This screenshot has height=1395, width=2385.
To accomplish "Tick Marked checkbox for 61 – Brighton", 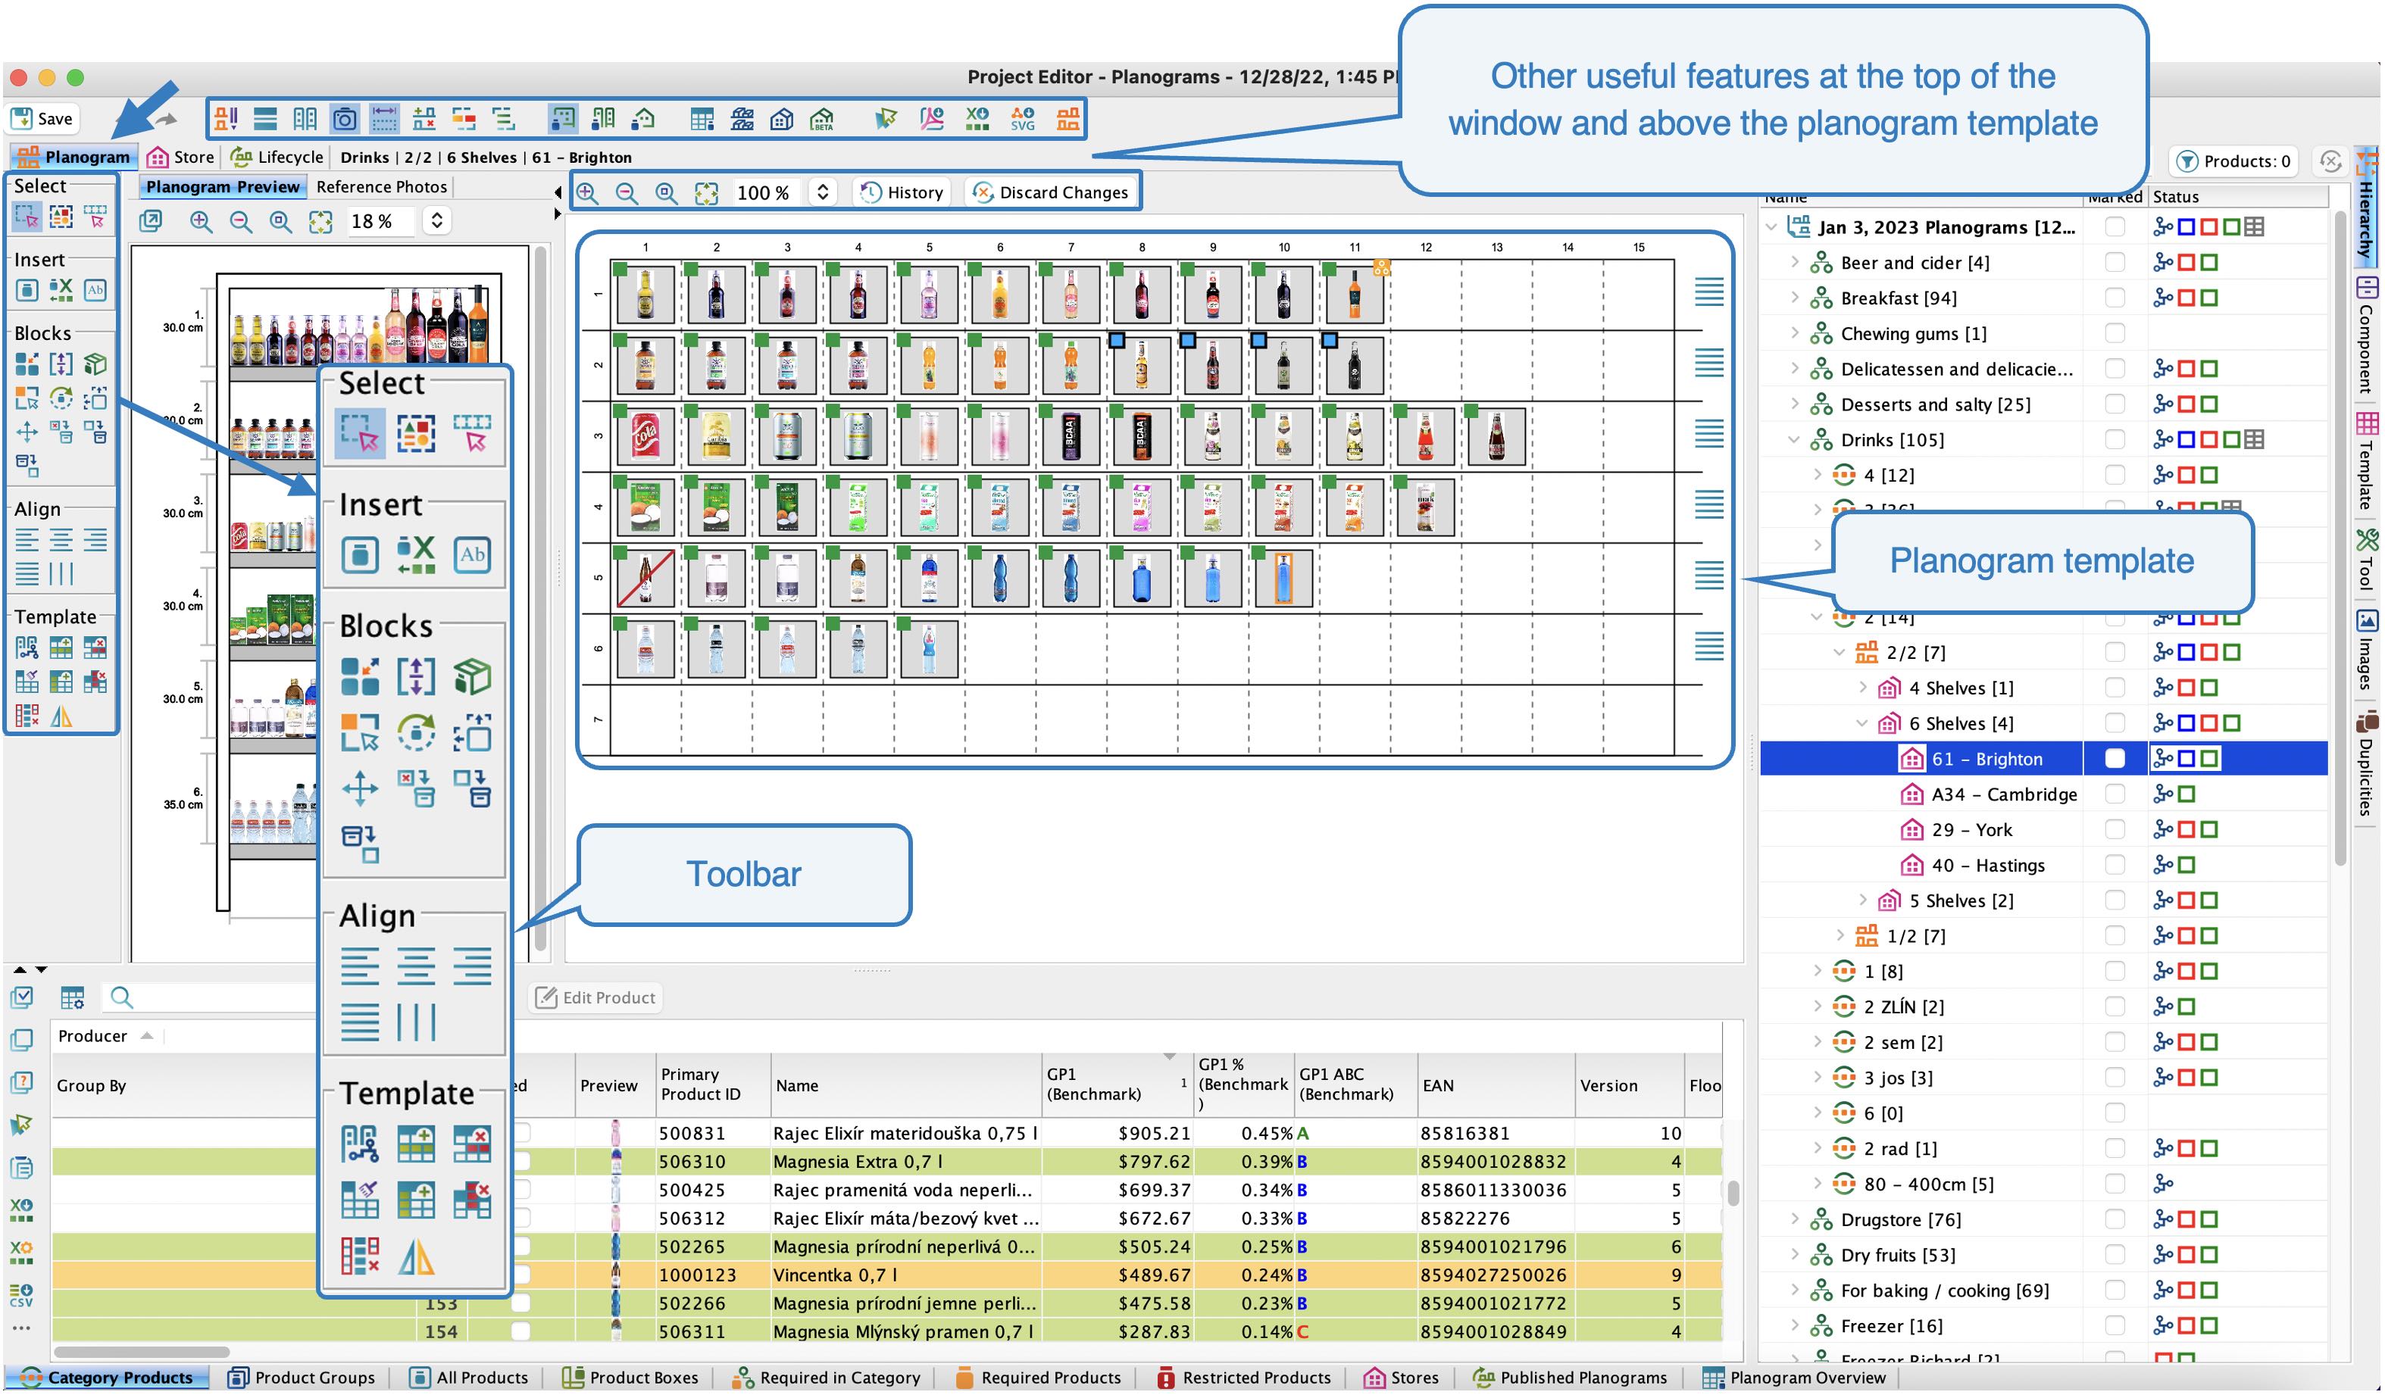I will pos(2115,759).
